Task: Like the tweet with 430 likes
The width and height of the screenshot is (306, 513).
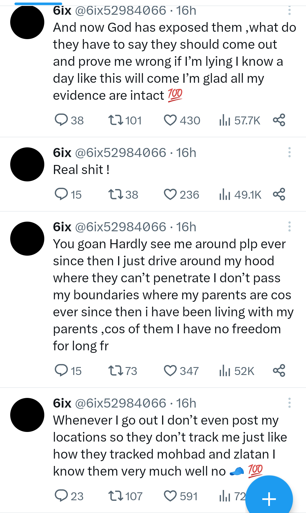Action: [170, 120]
